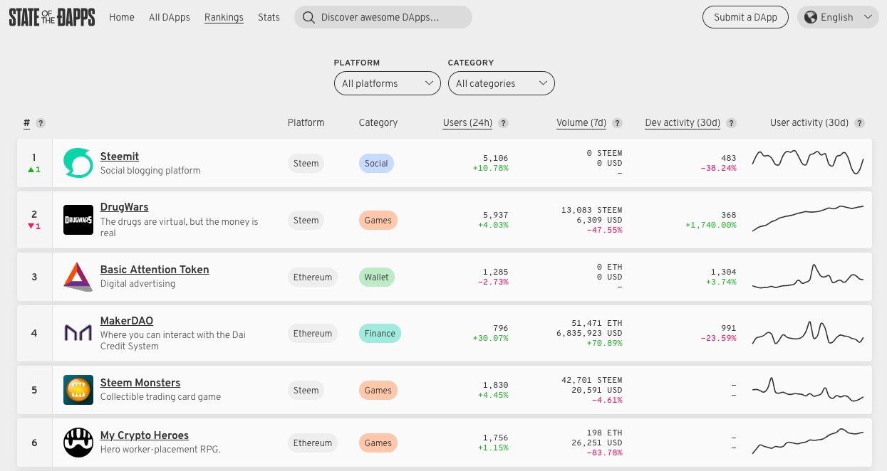Open the DrugWars DApp link
The height and width of the screenshot is (471, 887).
coord(125,207)
